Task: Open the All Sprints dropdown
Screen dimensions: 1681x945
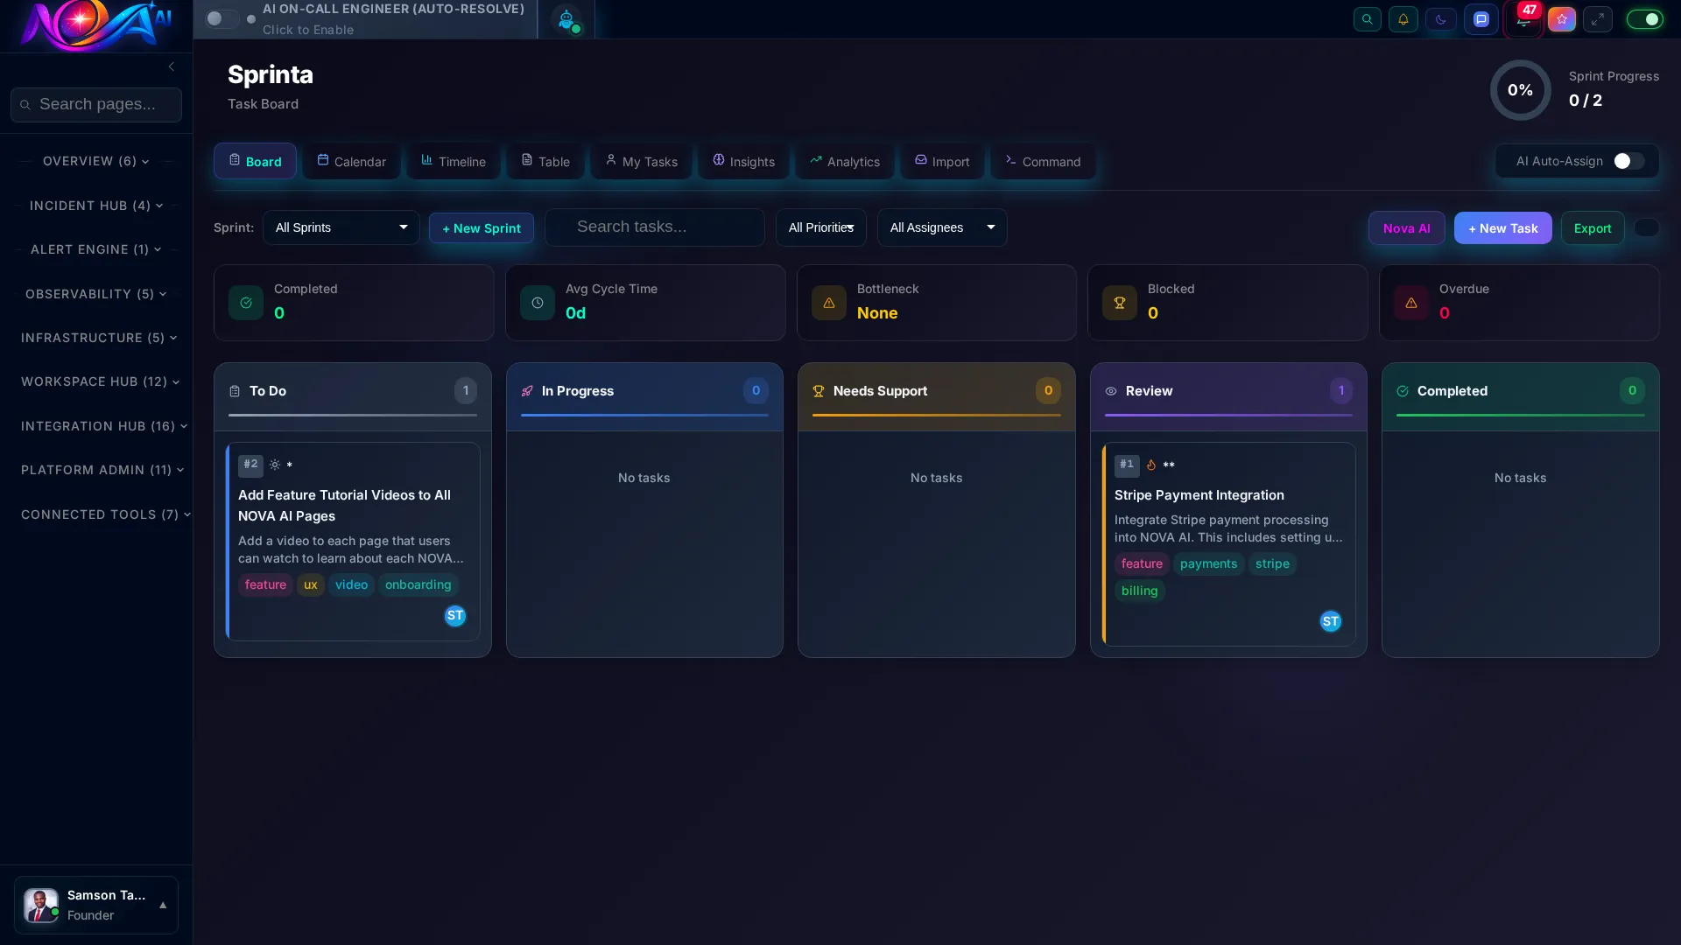Action: pos(341,227)
